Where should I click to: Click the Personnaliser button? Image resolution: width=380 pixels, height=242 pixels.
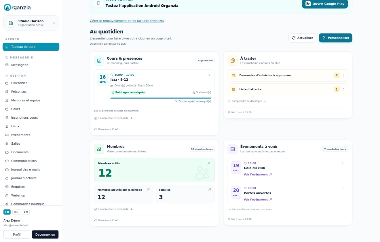336,38
